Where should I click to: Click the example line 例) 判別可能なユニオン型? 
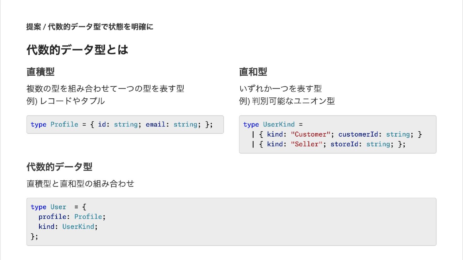(x=287, y=101)
